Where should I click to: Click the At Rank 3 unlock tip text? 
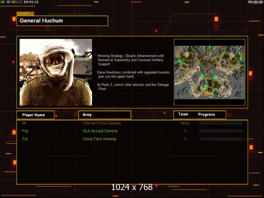(133, 87)
